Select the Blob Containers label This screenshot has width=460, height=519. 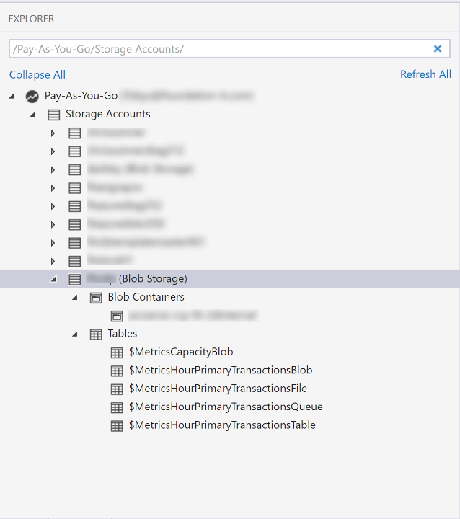coord(146,297)
